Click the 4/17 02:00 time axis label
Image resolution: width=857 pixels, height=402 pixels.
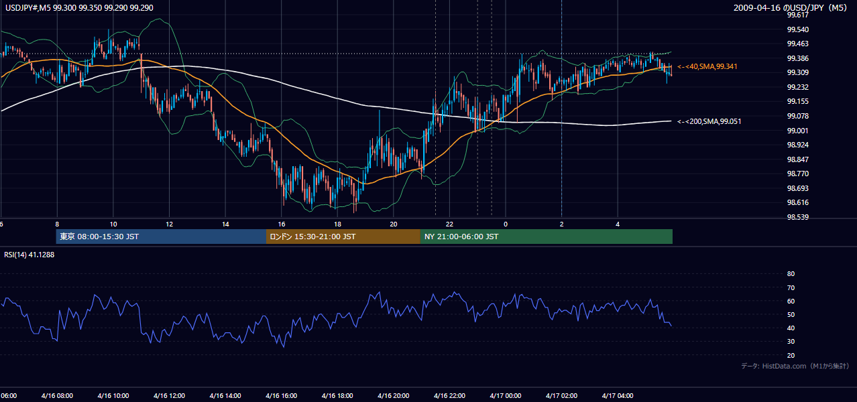click(562, 396)
